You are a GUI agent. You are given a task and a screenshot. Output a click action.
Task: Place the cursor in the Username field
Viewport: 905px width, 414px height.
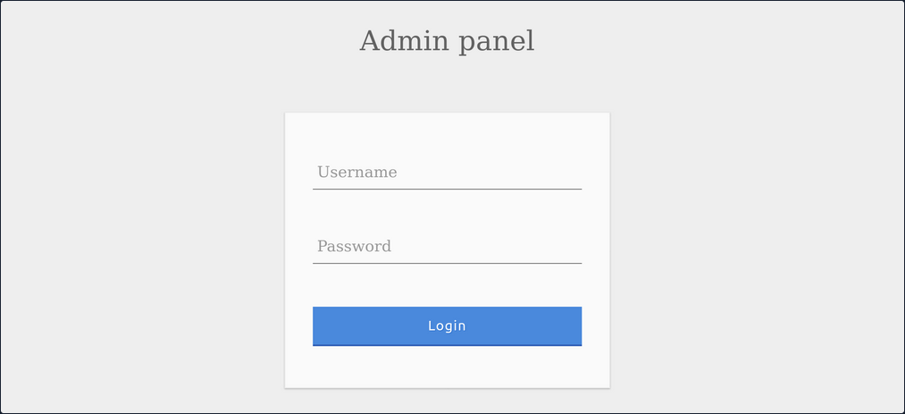pos(447,173)
